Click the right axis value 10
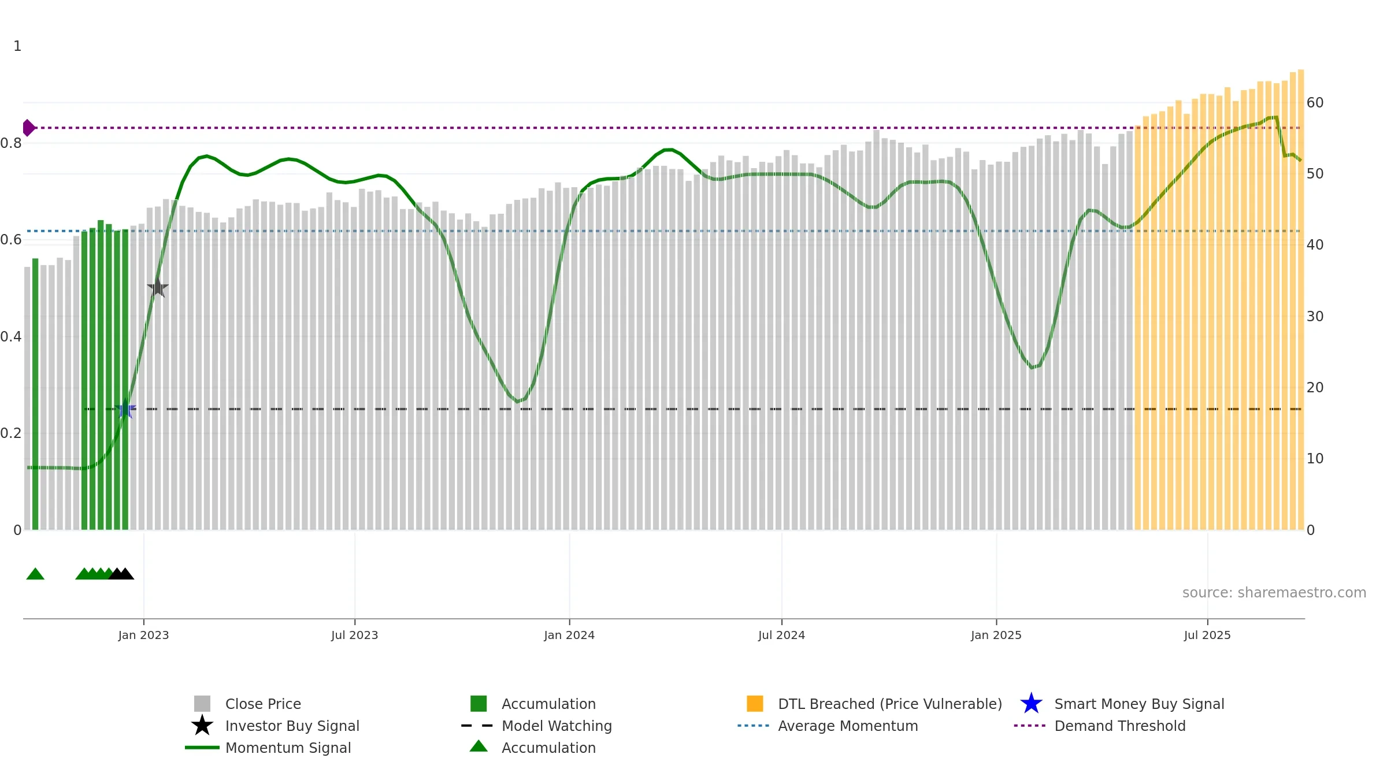This screenshot has height=780, width=1387. [1315, 459]
